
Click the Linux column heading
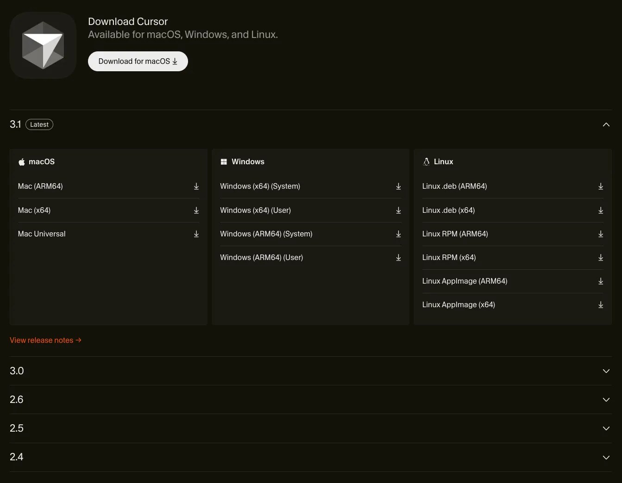coord(444,162)
